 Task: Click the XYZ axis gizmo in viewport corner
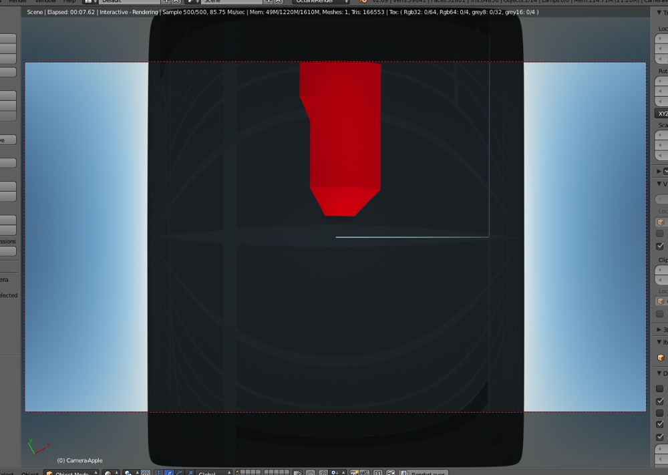pos(38,446)
